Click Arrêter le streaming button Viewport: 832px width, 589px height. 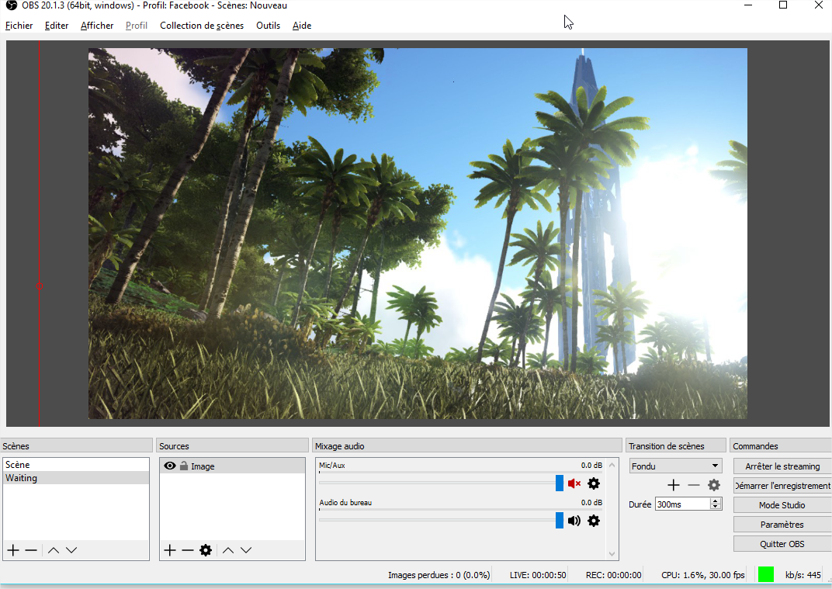click(782, 466)
